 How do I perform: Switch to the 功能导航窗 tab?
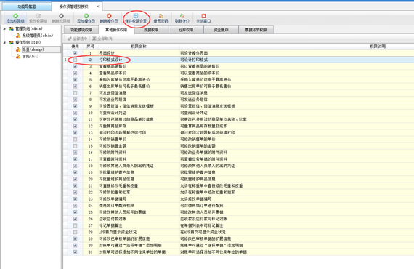pos(27,7)
